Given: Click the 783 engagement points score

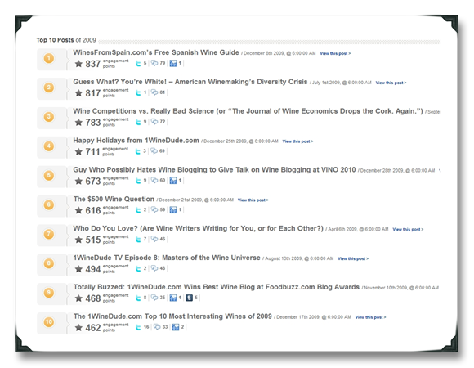Looking at the screenshot, I should tap(93, 123).
